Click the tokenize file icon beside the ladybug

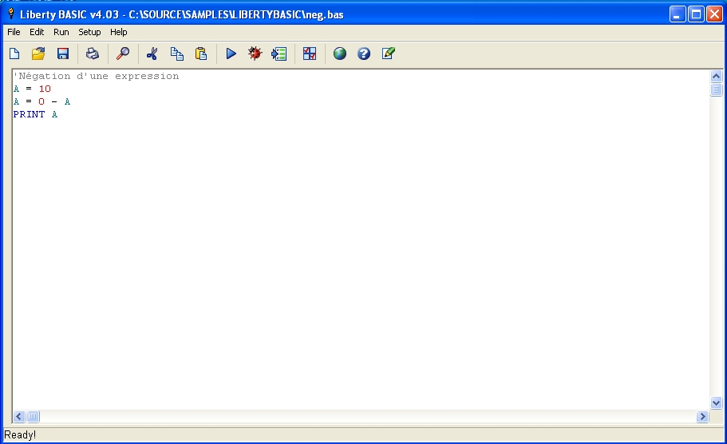tap(279, 54)
